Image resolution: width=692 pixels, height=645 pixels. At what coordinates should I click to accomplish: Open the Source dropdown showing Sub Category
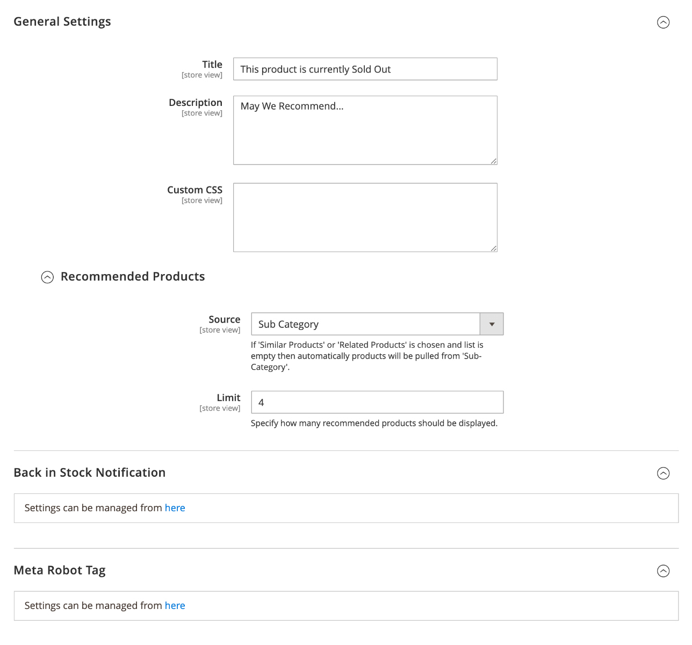(377, 324)
